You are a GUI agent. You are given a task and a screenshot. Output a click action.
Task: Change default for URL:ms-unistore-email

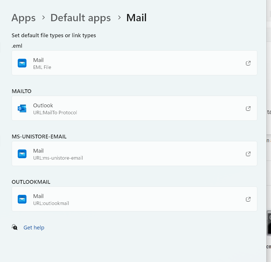[x=134, y=154]
